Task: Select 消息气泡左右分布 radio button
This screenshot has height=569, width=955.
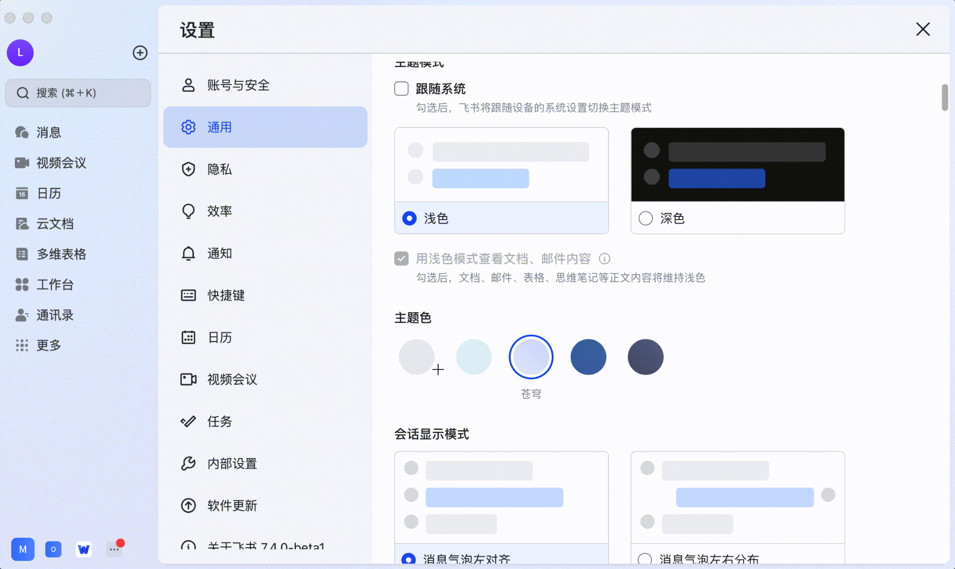Action: click(645, 558)
